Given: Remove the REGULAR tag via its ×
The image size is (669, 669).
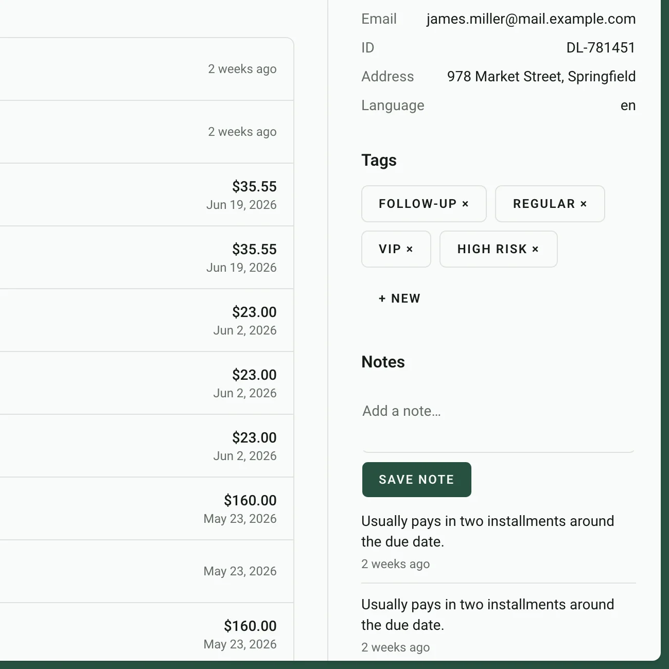Looking at the screenshot, I should click(x=584, y=204).
